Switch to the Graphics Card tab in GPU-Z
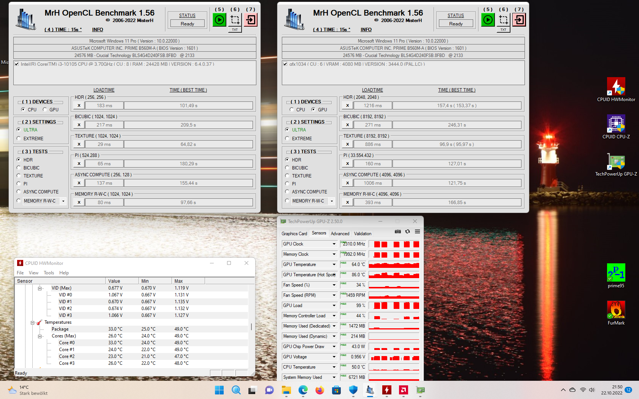This screenshot has height=399, width=639. tap(294, 234)
